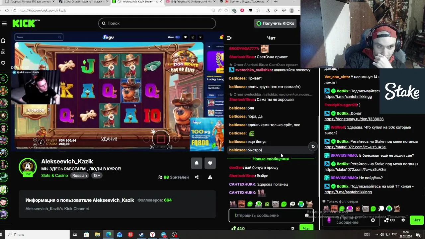Open Browse in the left sidebar
Screen dimensions: 425x239
pyautogui.click(x=3, y=52)
